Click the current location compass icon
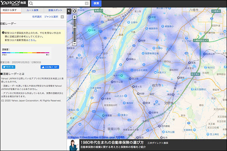227x151 pixels. tap(74, 11)
